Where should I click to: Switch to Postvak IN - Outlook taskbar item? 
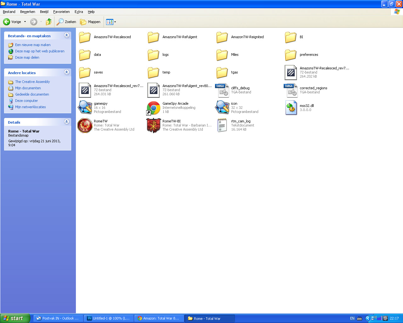click(58, 319)
